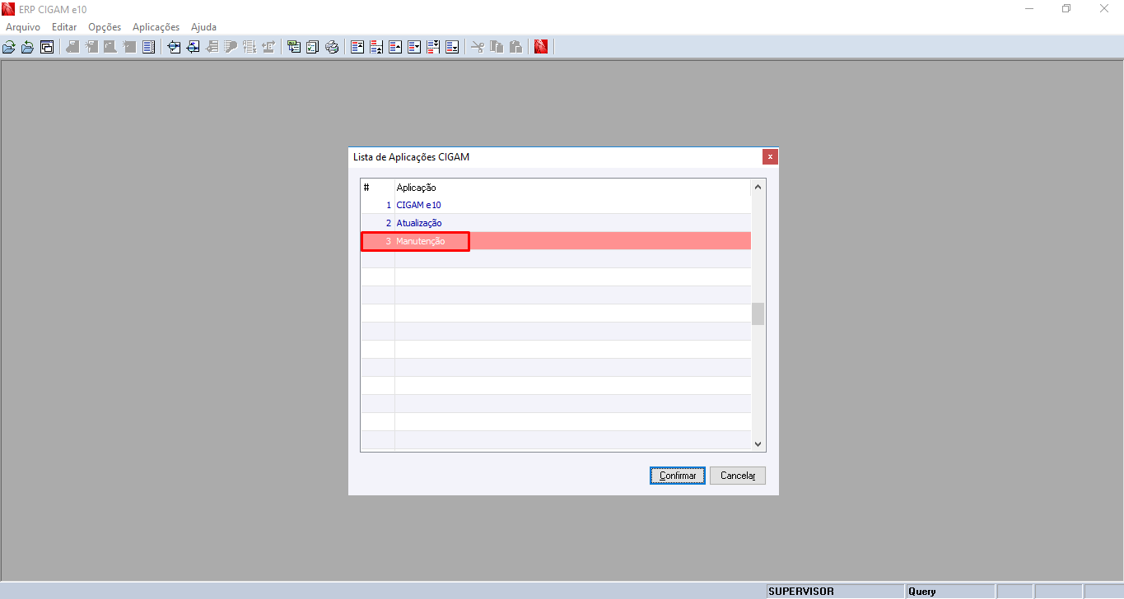Click the red CIGAM icon ending the toolbar
The width and height of the screenshot is (1124, 599).
click(x=541, y=47)
